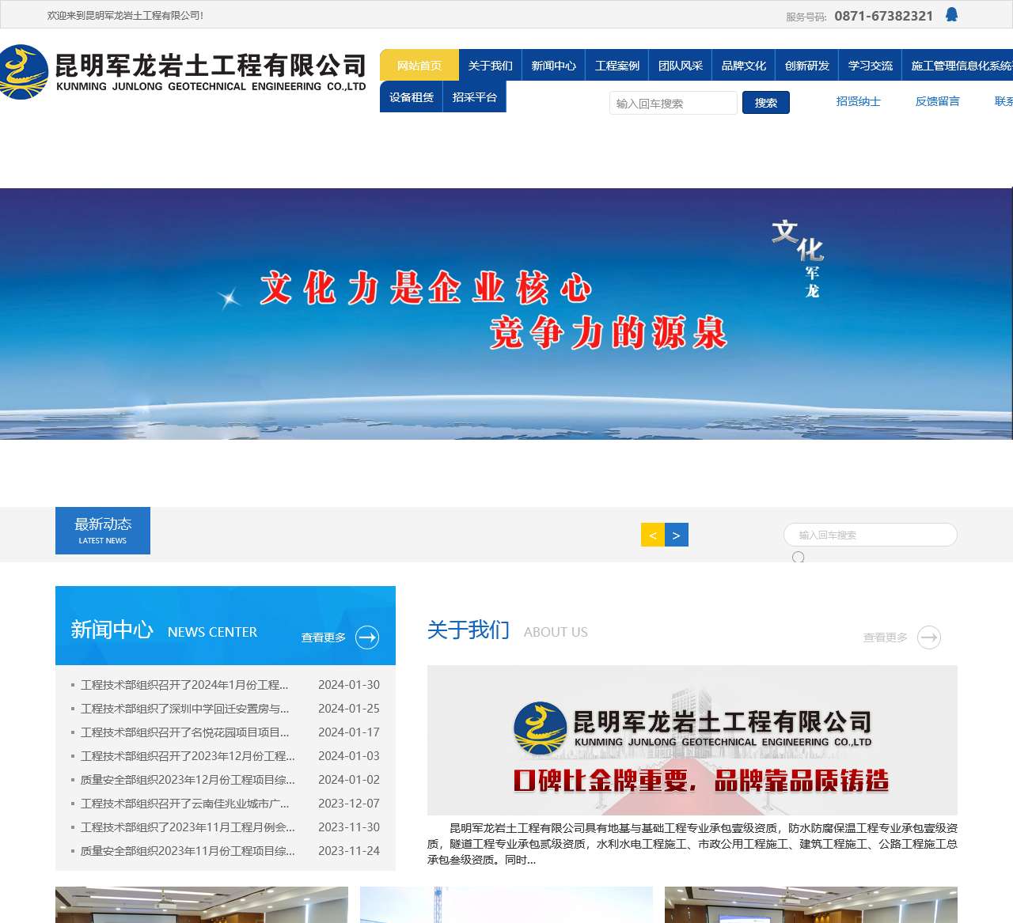Open news about 云南佳兆业城市广场
Image resolution: width=1013 pixels, height=923 pixels.
185,804
